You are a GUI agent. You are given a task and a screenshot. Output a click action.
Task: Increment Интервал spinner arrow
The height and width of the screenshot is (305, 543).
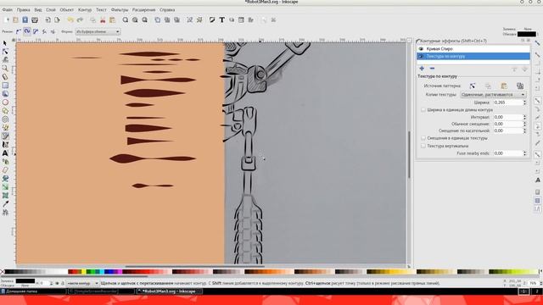click(x=524, y=116)
